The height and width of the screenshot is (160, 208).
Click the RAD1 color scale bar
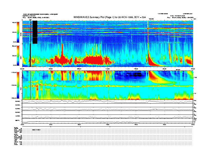coord(18,55)
